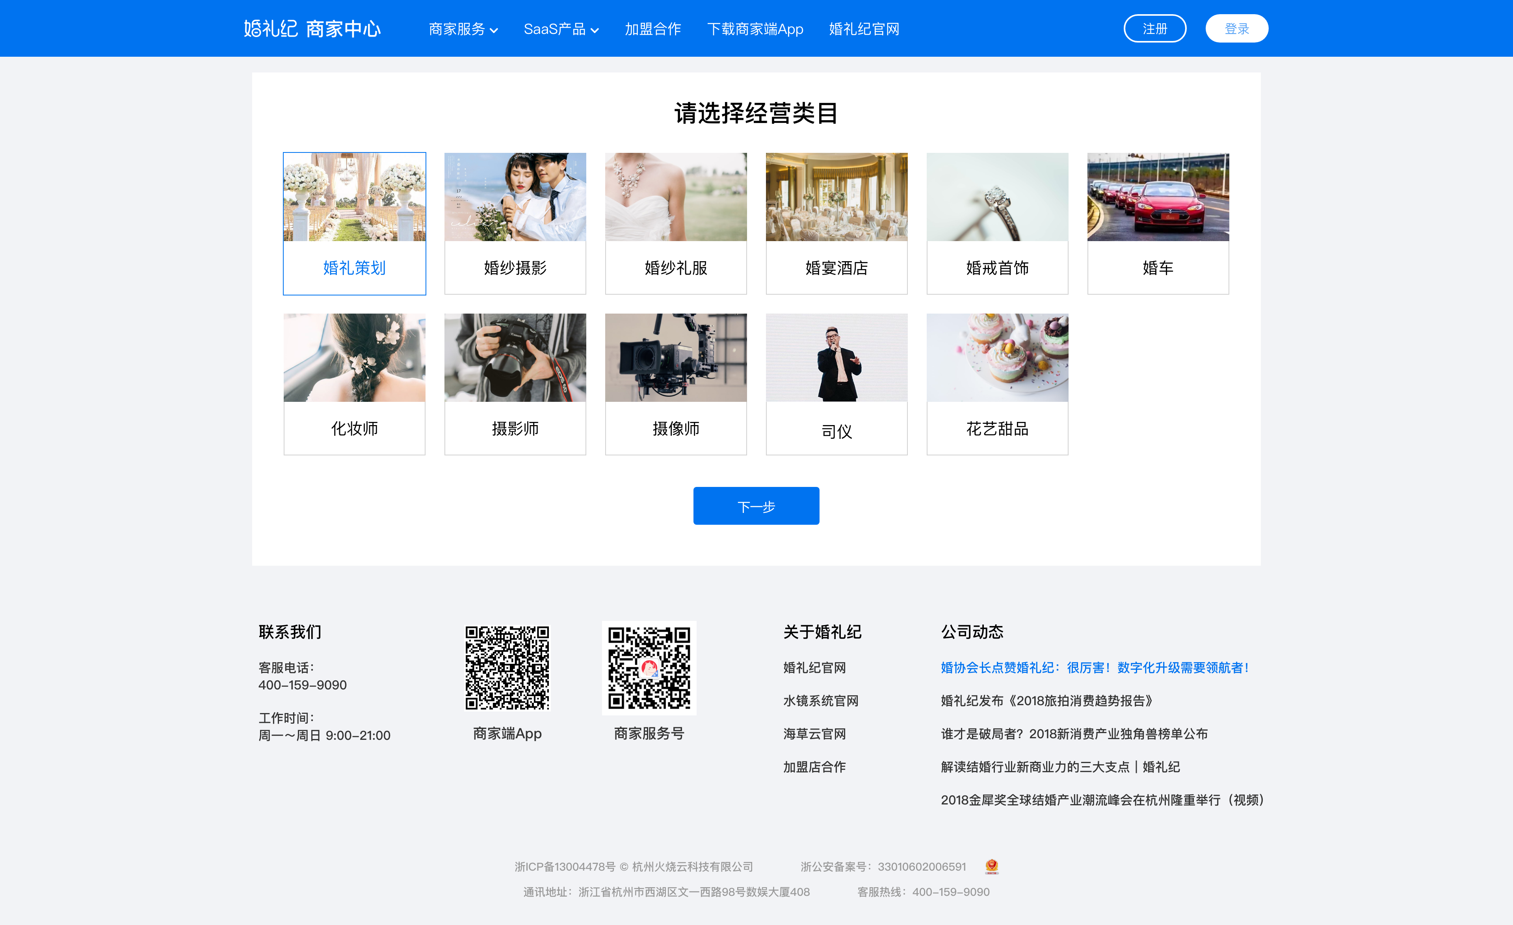1513x925 pixels.
Task: Open the 加盟合作 menu item
Action: coord(653,29)
